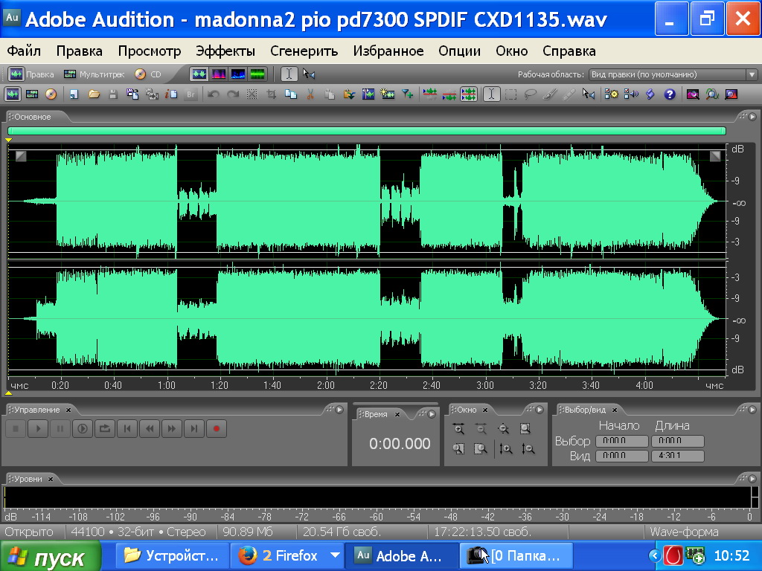Zoom to selection in the Окно panel
This screenshot has width=762, height=571.
[x=525, y=429]
